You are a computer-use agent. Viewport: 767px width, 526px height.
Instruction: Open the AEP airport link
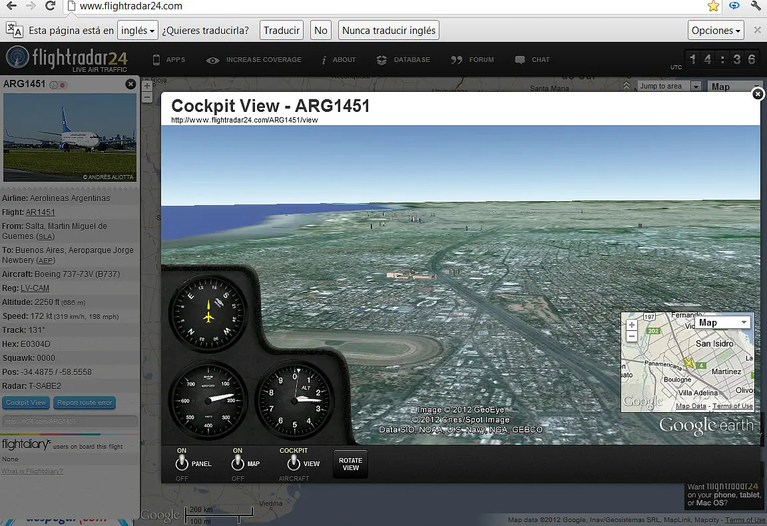(45, 261)
